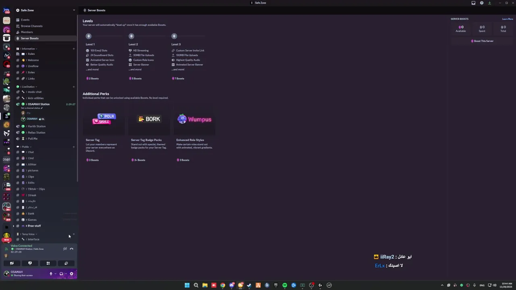
Task: Select Server Boosts in sidebar
Action: point(46,38)
